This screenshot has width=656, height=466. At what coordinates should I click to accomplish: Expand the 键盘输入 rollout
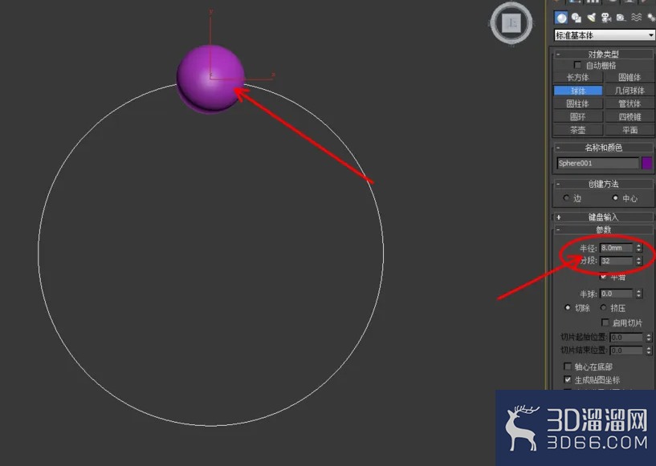(603, 217)
